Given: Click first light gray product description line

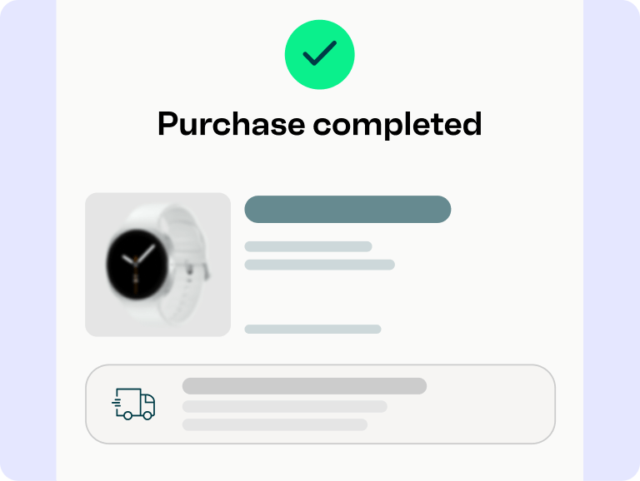Looking at the screenshot, I should point(308,246).
